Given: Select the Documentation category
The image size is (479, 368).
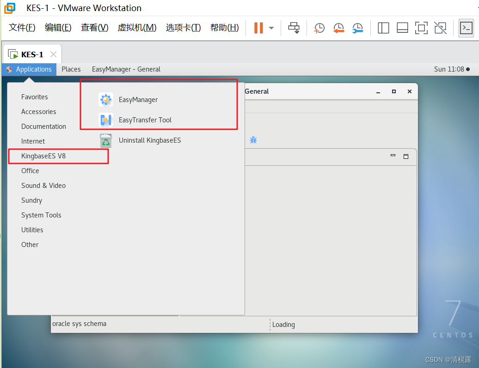Looking at the screenshot, I should (x=43, y=127).
